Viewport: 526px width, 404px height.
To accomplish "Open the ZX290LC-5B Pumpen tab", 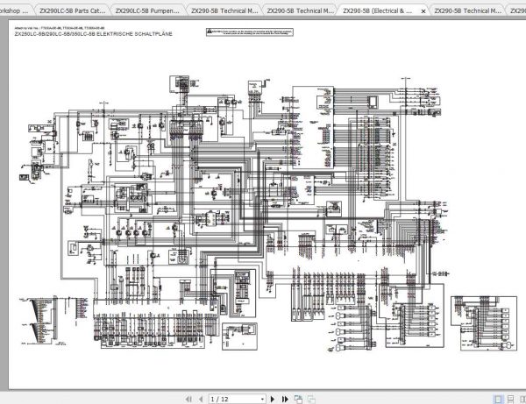I will coord(147,11).
